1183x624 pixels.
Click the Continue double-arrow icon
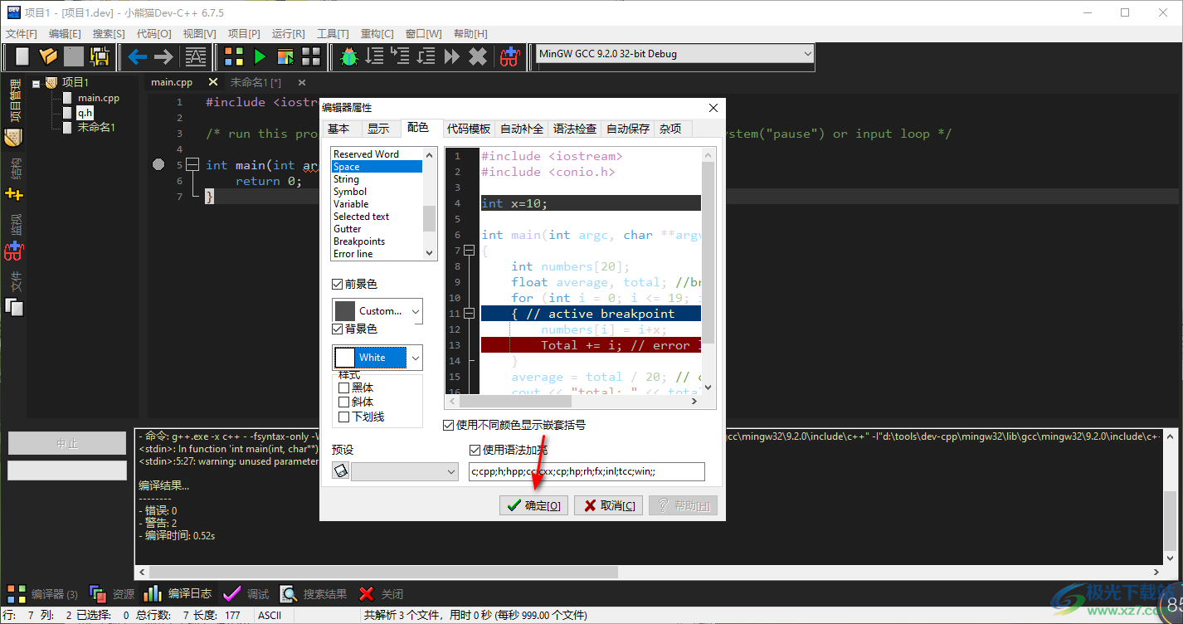click(x=452, y=56)
